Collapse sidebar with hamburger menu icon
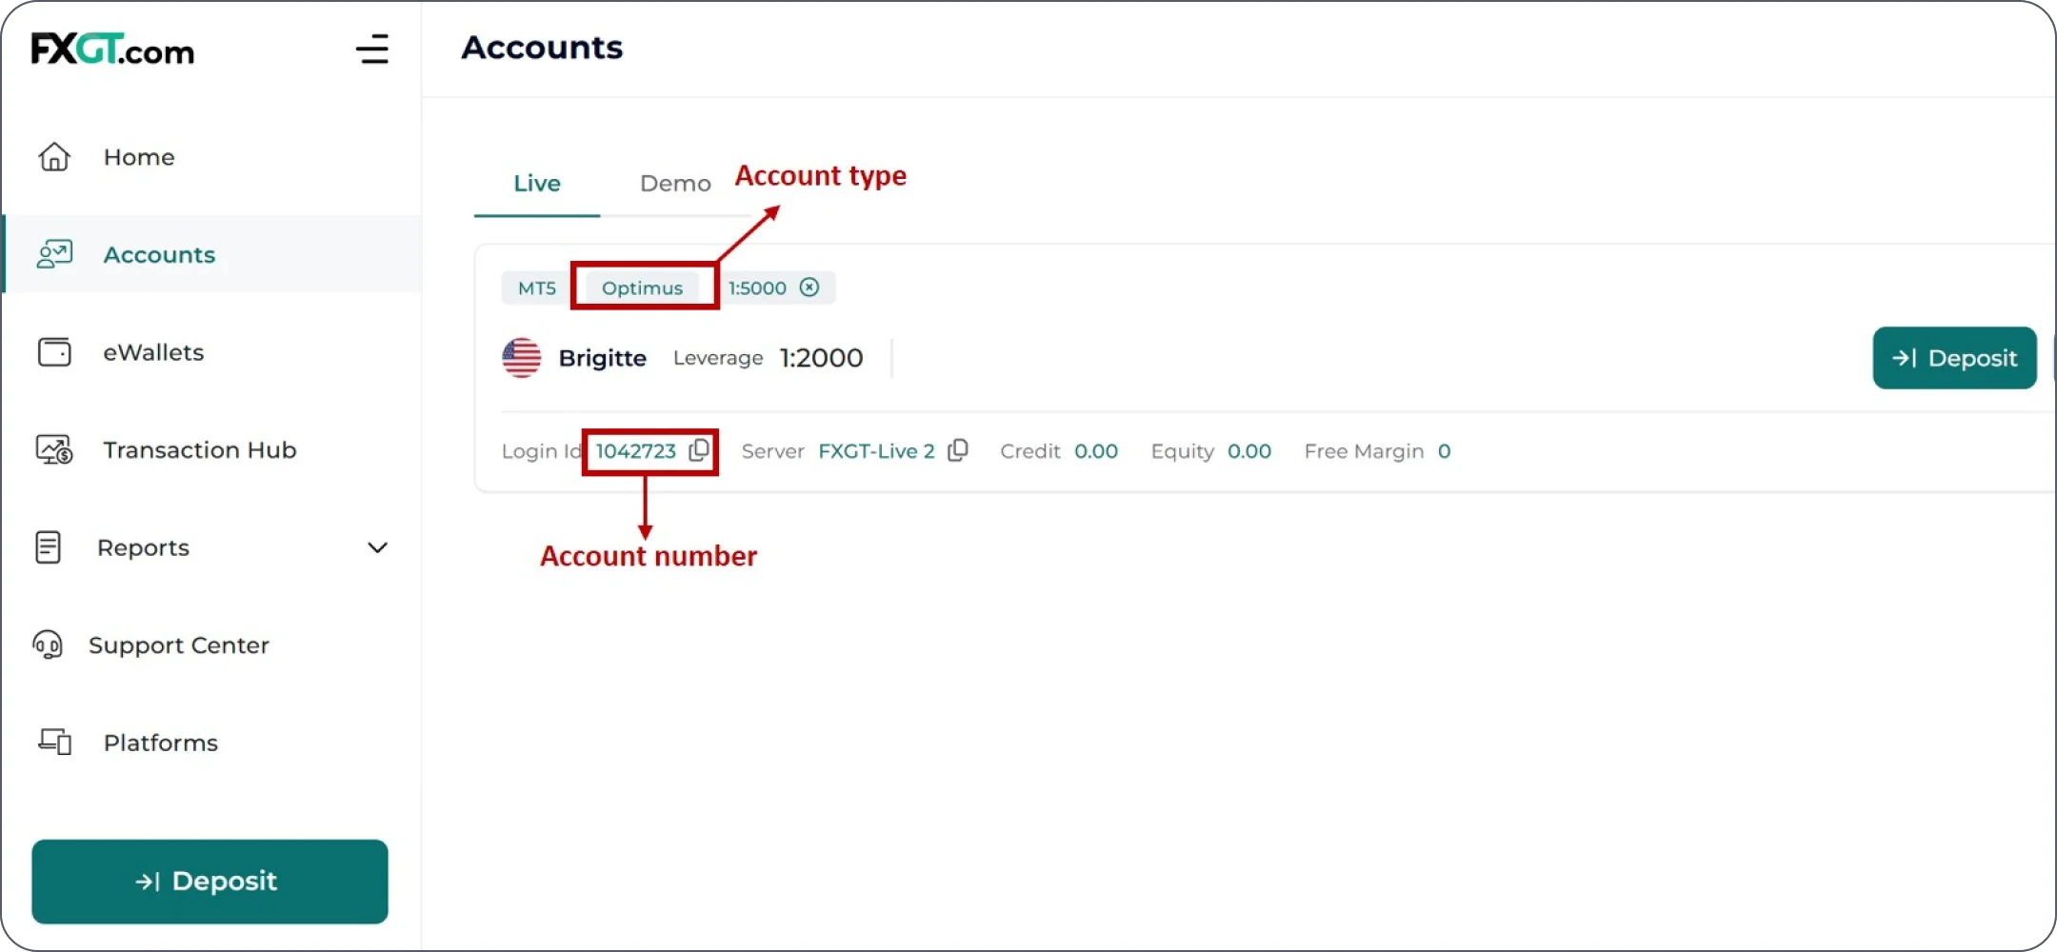 point(372,50)
